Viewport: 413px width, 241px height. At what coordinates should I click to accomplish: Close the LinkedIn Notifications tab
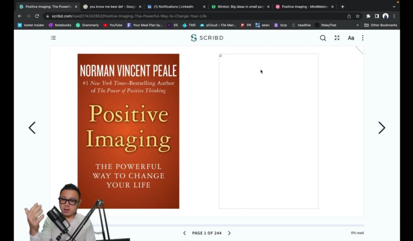click(x=204, y=6)
